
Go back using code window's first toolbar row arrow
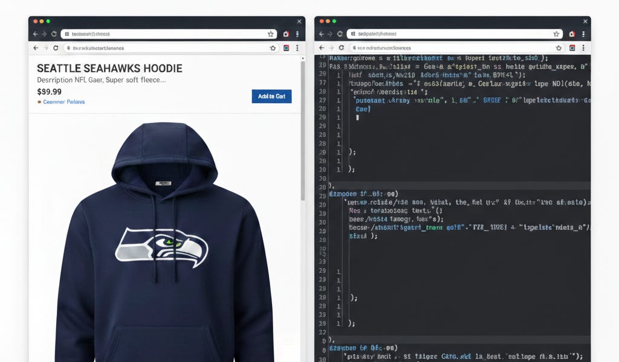tap(322, 34)
